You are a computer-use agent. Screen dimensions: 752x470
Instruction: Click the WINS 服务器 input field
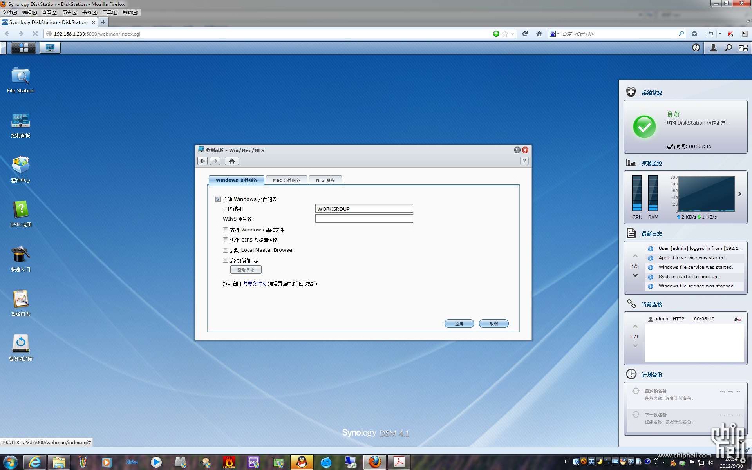point(364,219)
